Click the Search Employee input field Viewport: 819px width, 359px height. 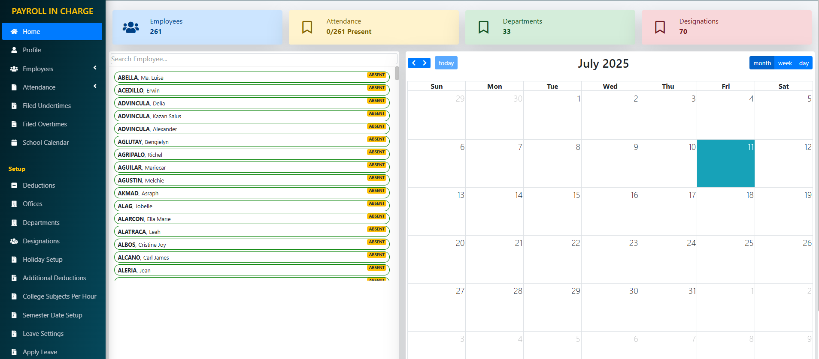pos(253,59)
